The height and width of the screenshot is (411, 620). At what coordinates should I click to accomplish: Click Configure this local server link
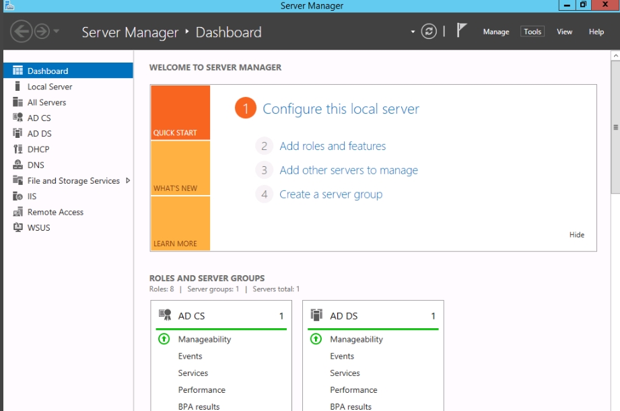click(x=341, y=109)
